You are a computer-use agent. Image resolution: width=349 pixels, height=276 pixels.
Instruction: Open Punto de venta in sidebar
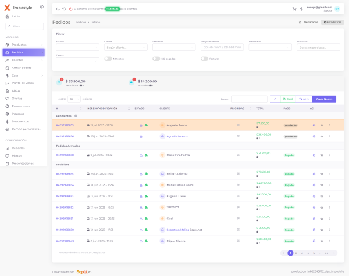pyautogui.click(x=23, y=83)
